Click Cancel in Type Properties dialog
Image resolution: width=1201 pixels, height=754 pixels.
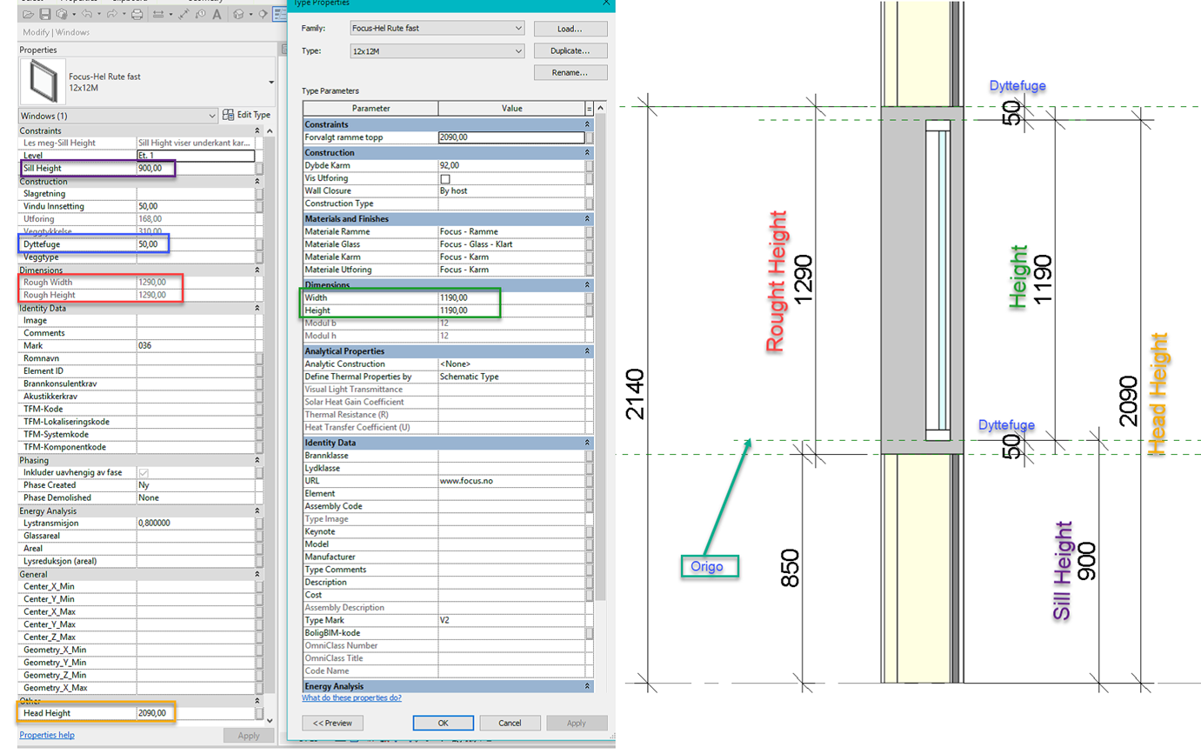tap(510, 723)
